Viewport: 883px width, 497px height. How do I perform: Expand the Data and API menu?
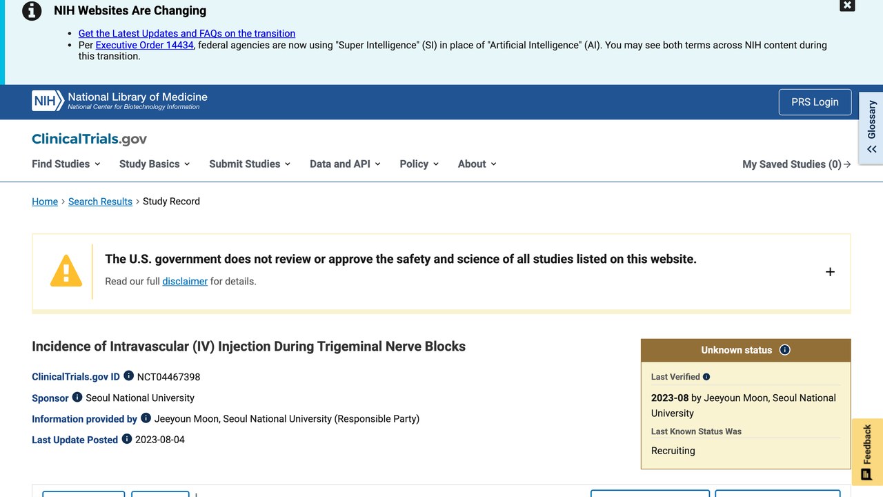345,164
